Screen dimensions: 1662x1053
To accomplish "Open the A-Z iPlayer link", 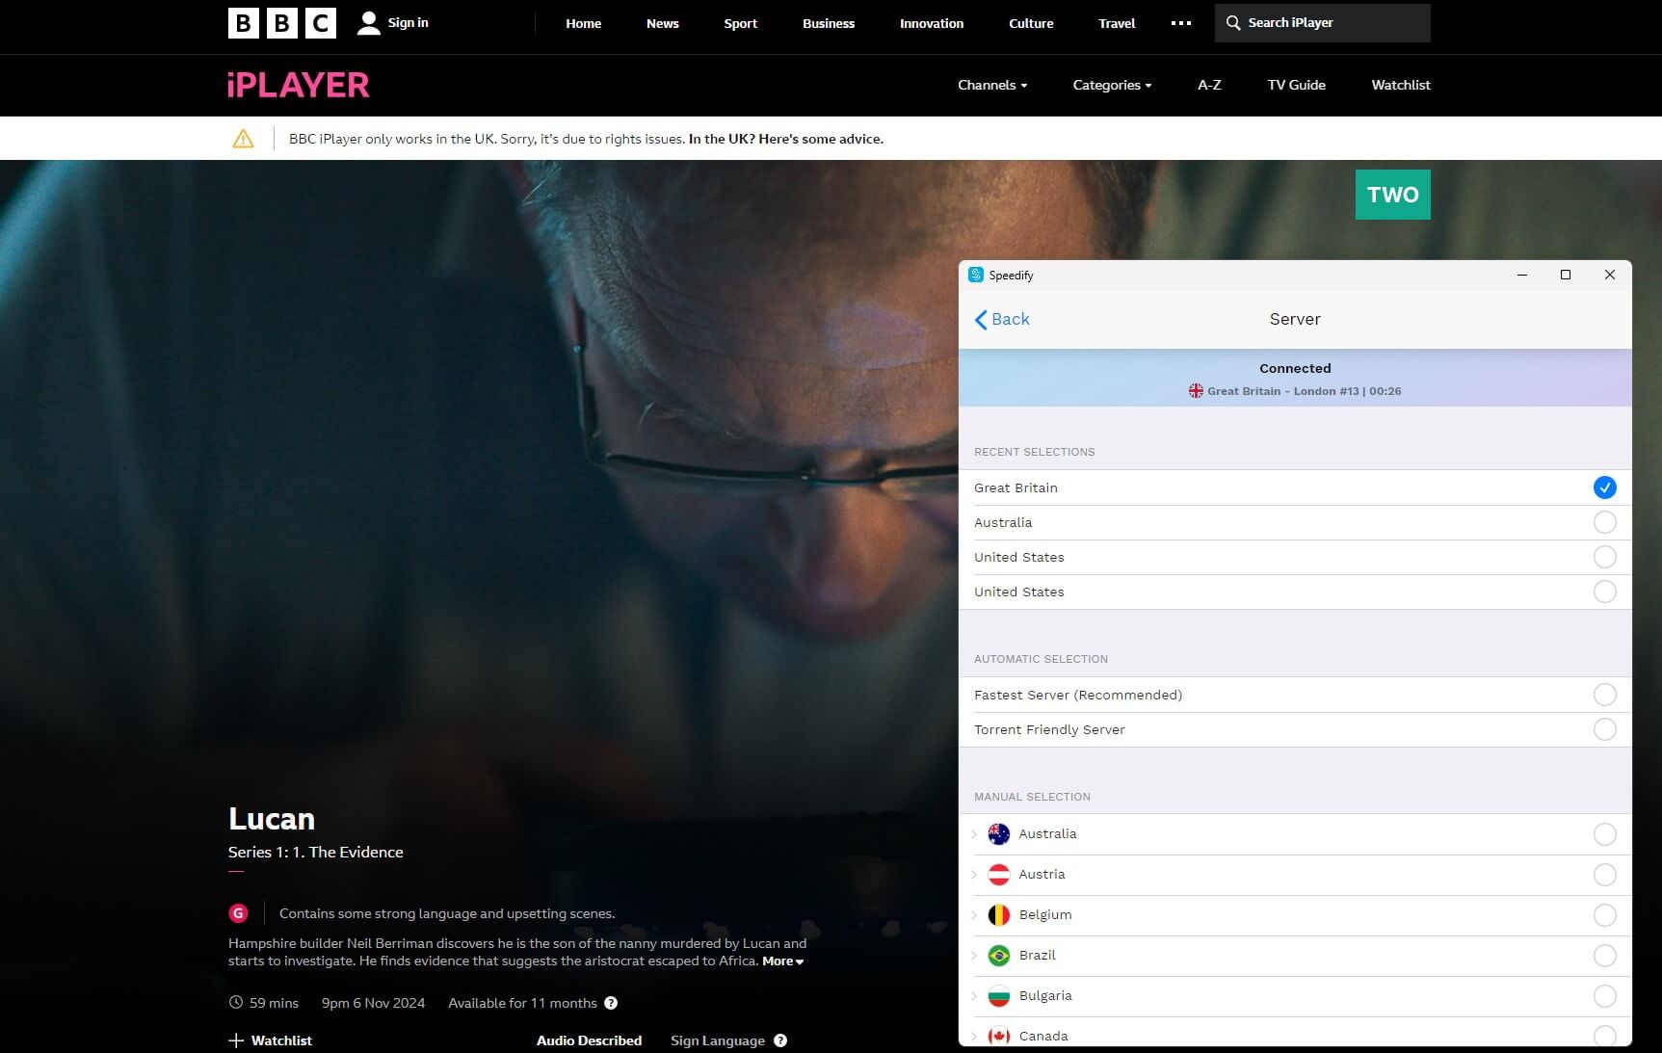I will [1209, 85].
